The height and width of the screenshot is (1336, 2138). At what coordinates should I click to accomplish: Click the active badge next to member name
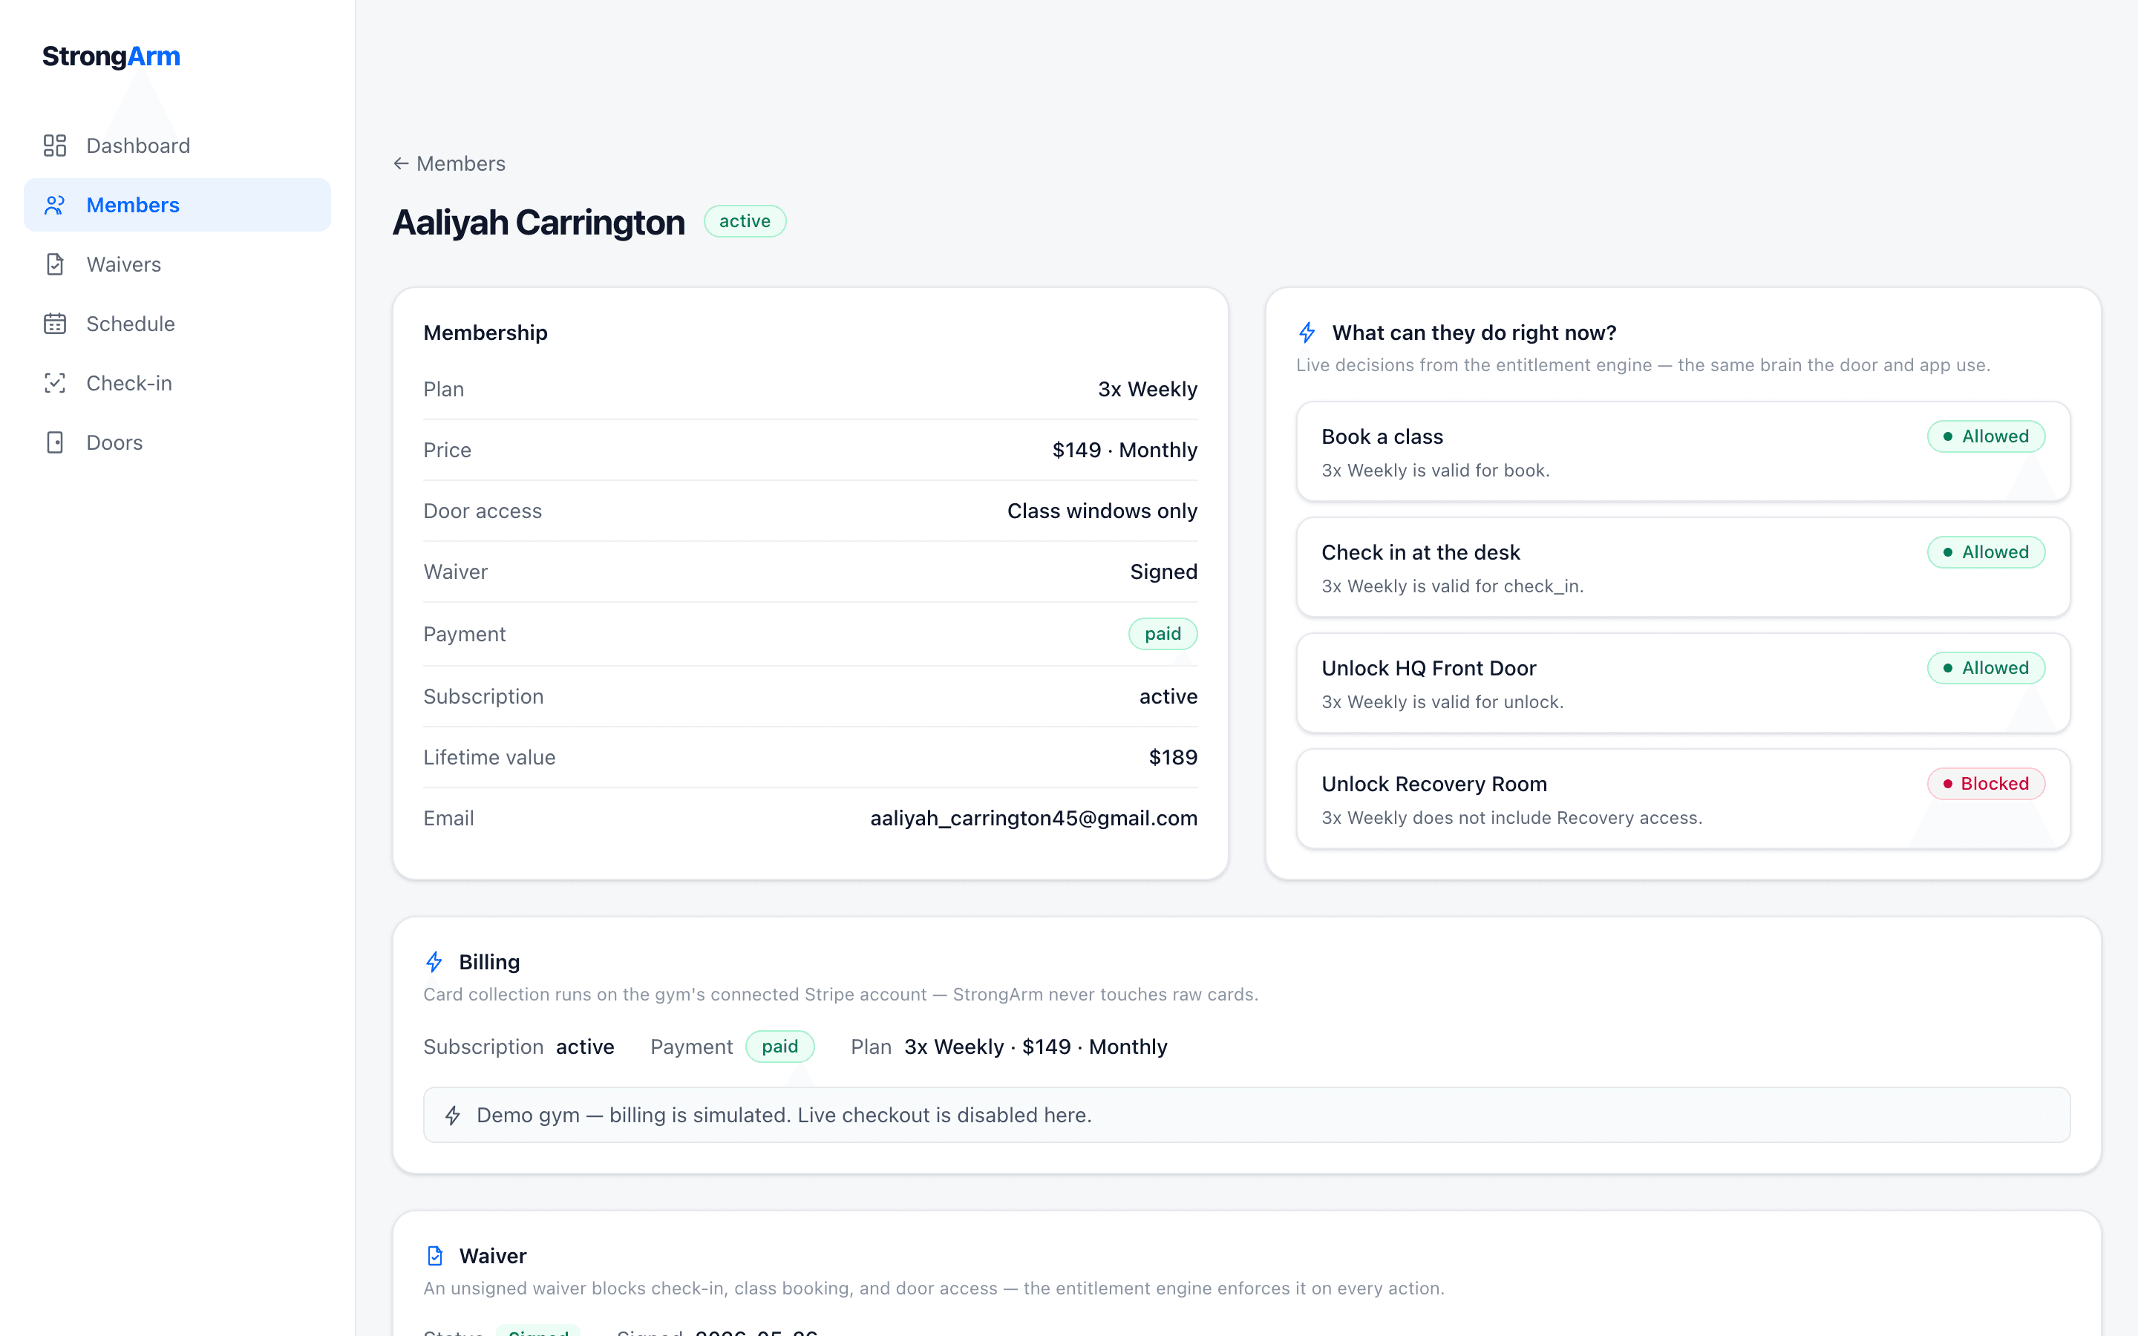745,221
